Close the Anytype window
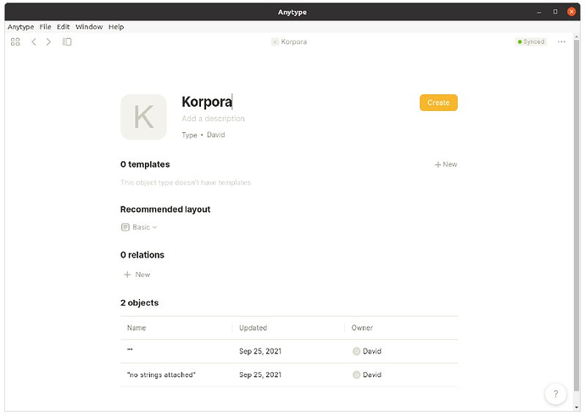The width and height of the screenshot is (585, 416). click(x=571, y=12)
